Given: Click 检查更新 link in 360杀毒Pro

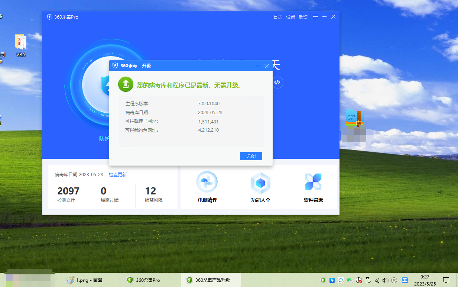Looking at the screenshot, I should 118,175.
